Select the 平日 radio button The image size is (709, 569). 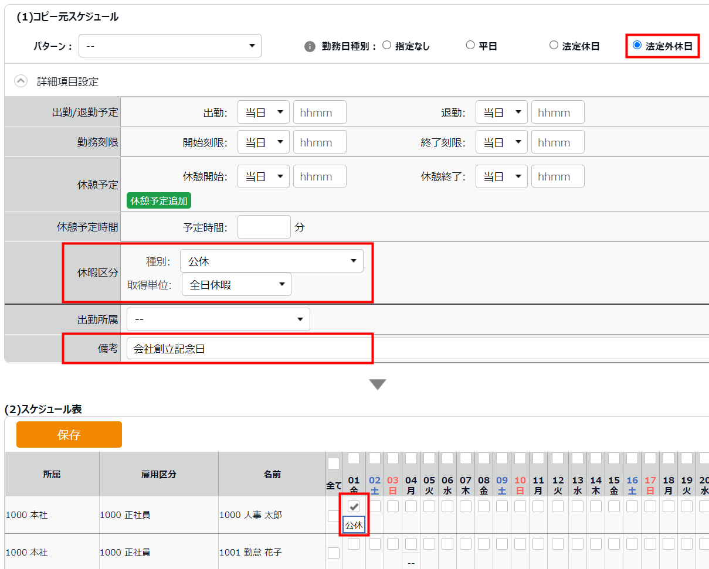(x=470, y=45)
